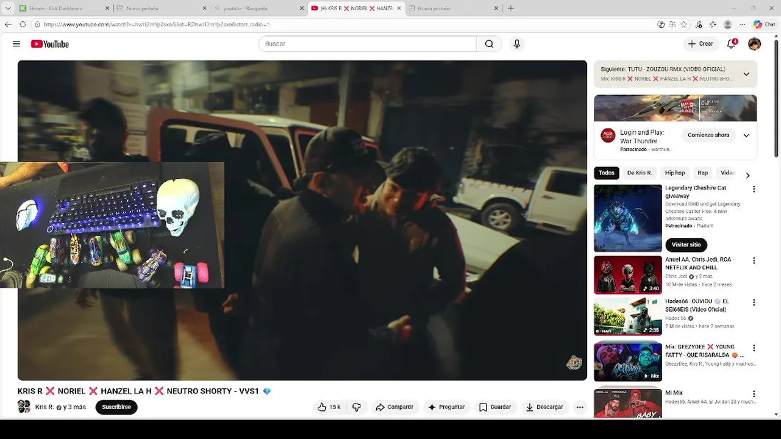Click the channel watermark in the video corner

[574, 363]
